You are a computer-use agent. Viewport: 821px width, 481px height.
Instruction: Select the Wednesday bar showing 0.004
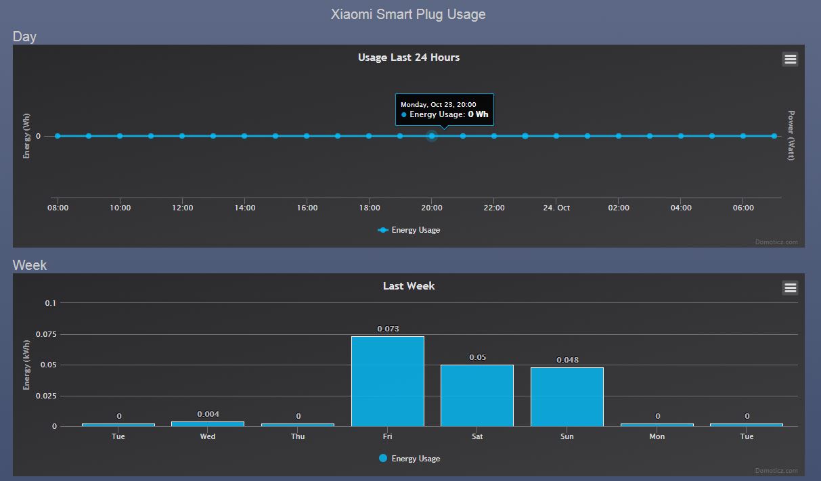(208, 424)
